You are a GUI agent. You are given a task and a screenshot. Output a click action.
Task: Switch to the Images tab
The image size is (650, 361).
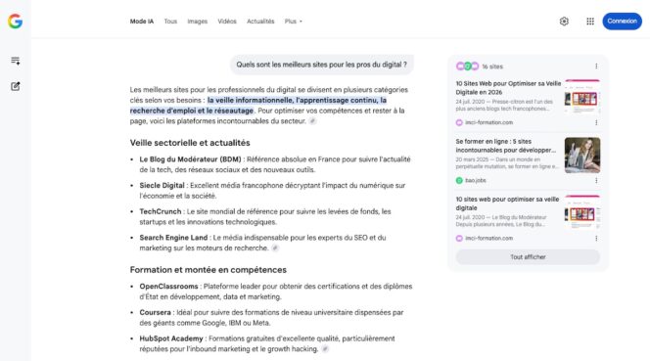click(x=198, y=22)
